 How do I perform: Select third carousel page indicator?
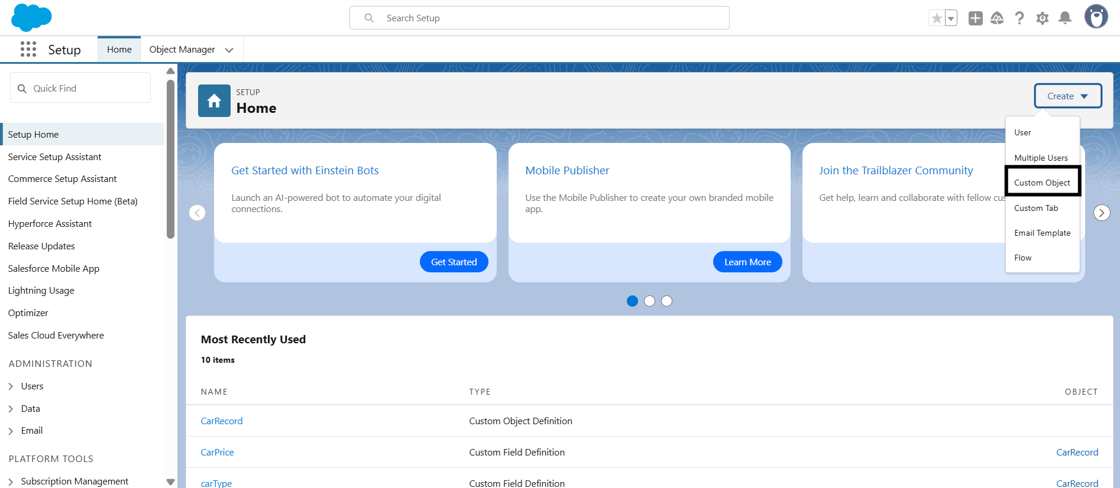(x=666, y=301)
